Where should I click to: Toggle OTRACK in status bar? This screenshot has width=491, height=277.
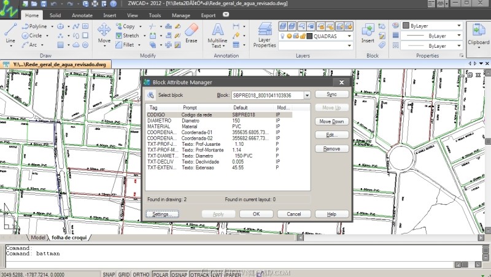tap(199, 274)
